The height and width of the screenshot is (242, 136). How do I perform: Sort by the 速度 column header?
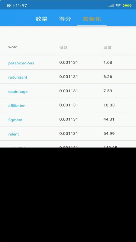point(108,47)
